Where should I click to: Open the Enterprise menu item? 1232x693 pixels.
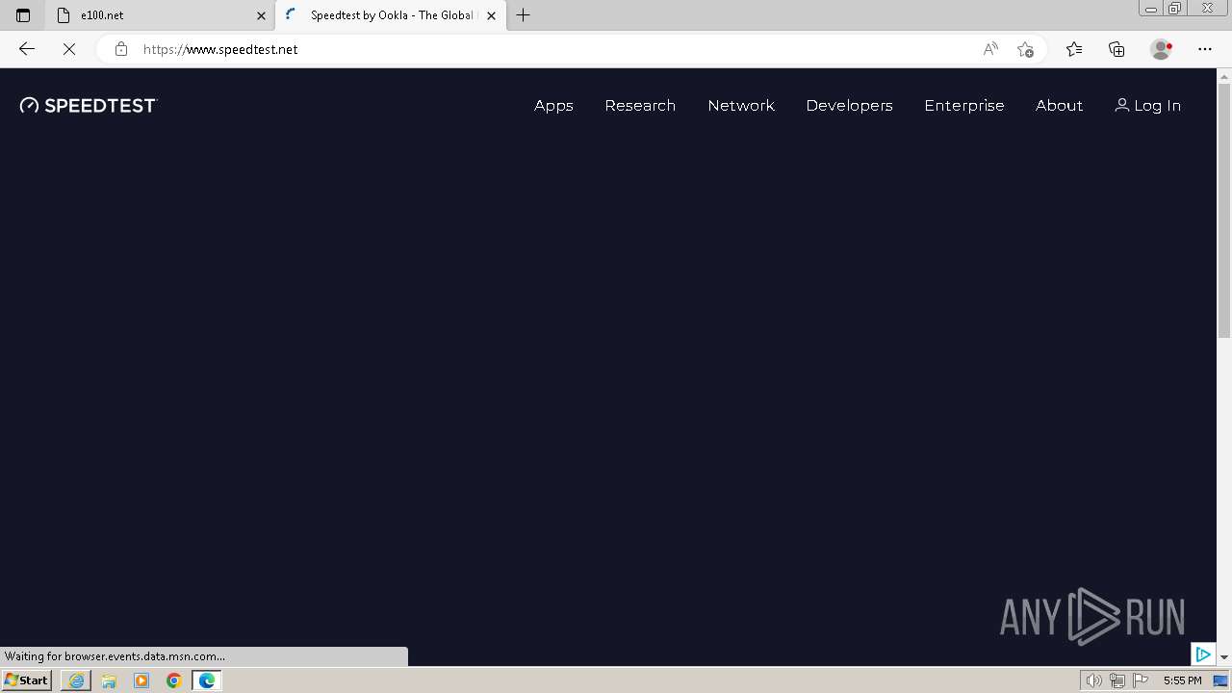coord(964,106)
